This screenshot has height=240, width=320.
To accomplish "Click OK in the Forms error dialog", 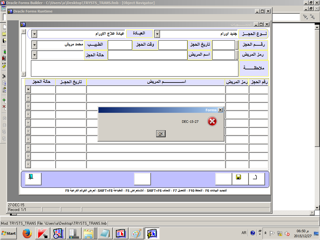I will click(161, 134).
